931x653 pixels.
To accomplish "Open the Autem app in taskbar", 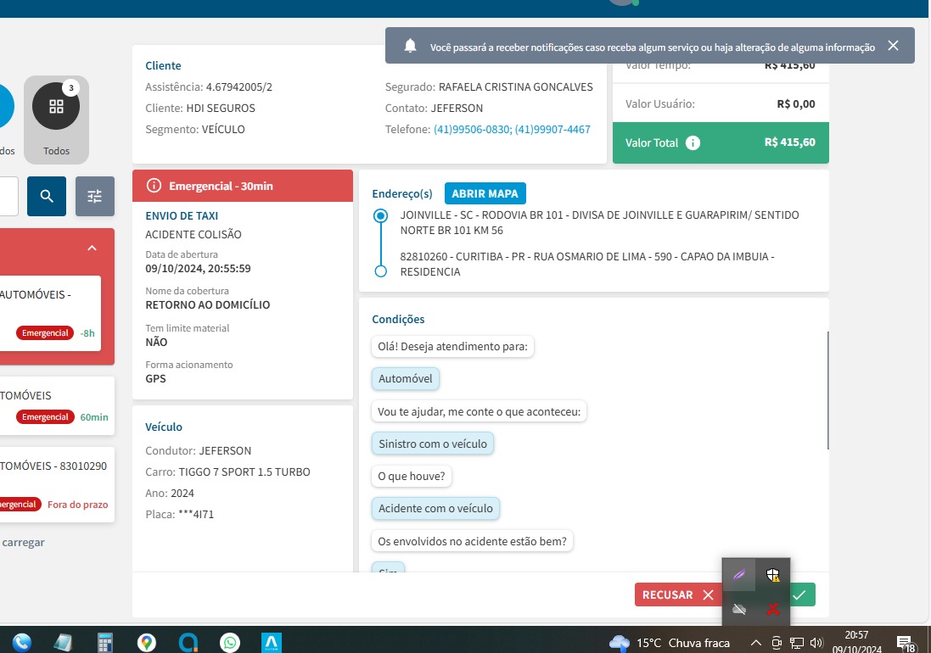I will [x=272, y=642].
